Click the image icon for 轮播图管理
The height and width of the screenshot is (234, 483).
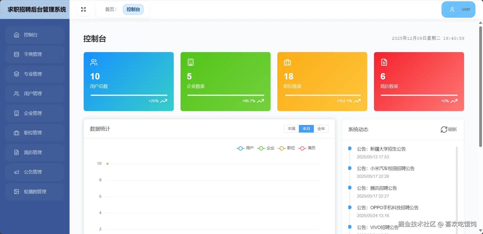click(16, 192)
